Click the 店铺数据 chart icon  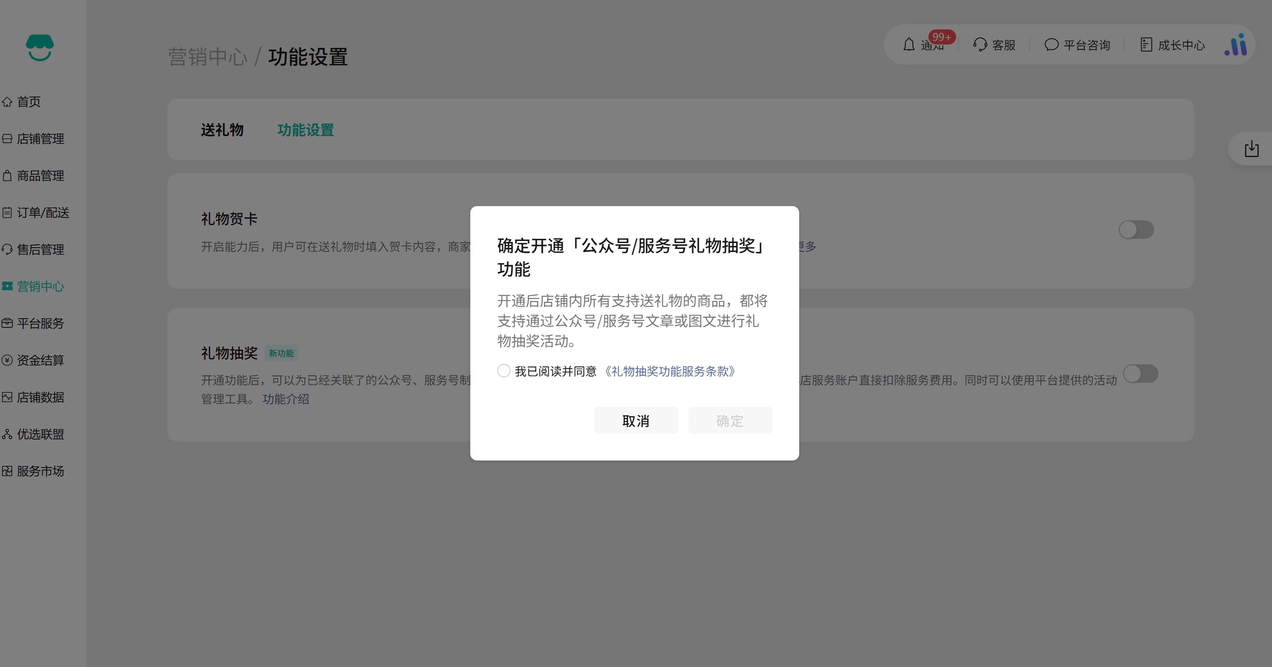pos(7,398)
